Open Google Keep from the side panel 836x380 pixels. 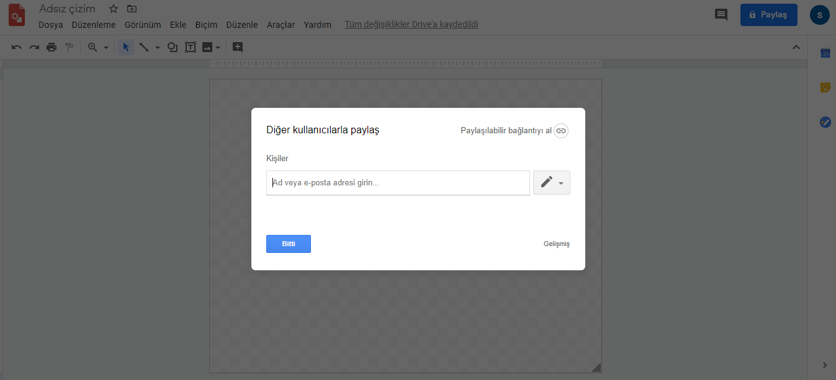[x=825, y=87]
